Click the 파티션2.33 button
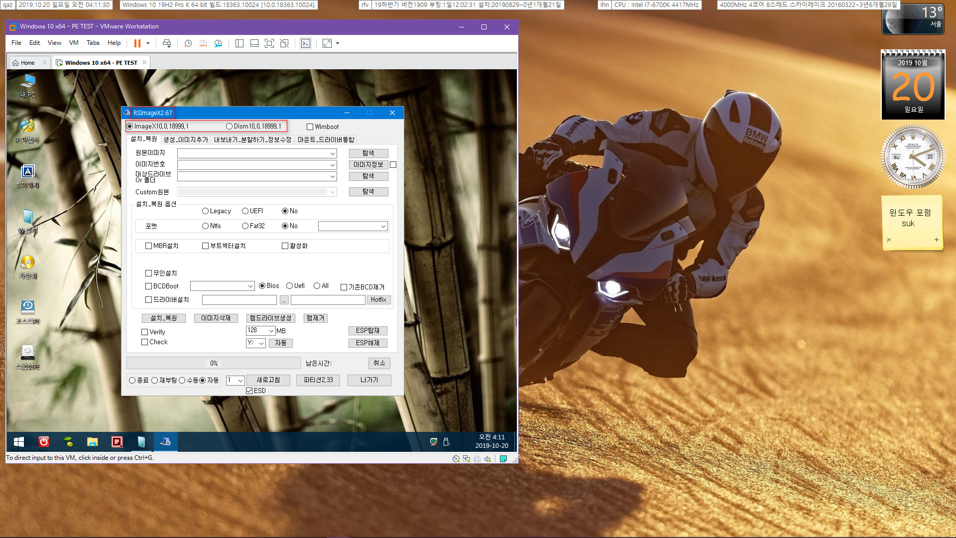Image resolution: width=956 pixels, height=538 pixels. [x=318, y=380]
